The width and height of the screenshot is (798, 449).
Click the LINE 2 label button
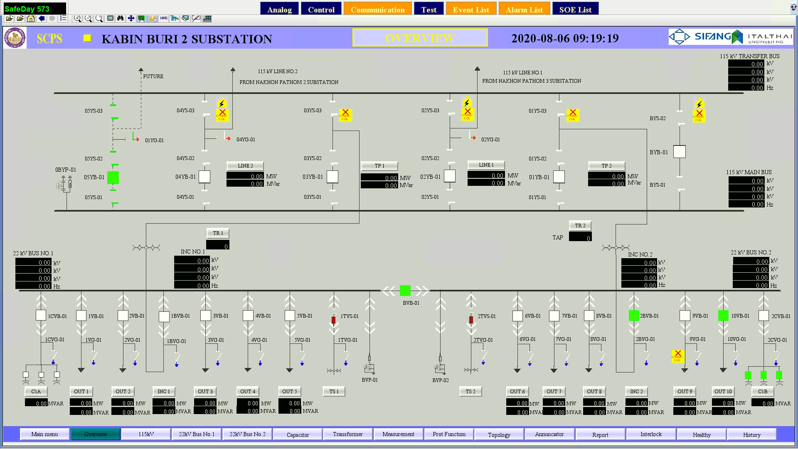245,166
